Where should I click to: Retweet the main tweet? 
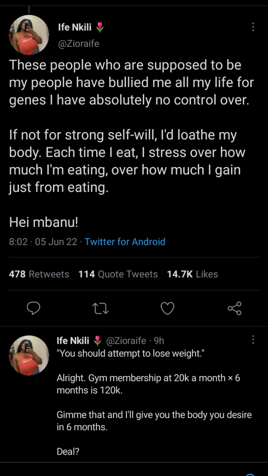pos(100,308)
